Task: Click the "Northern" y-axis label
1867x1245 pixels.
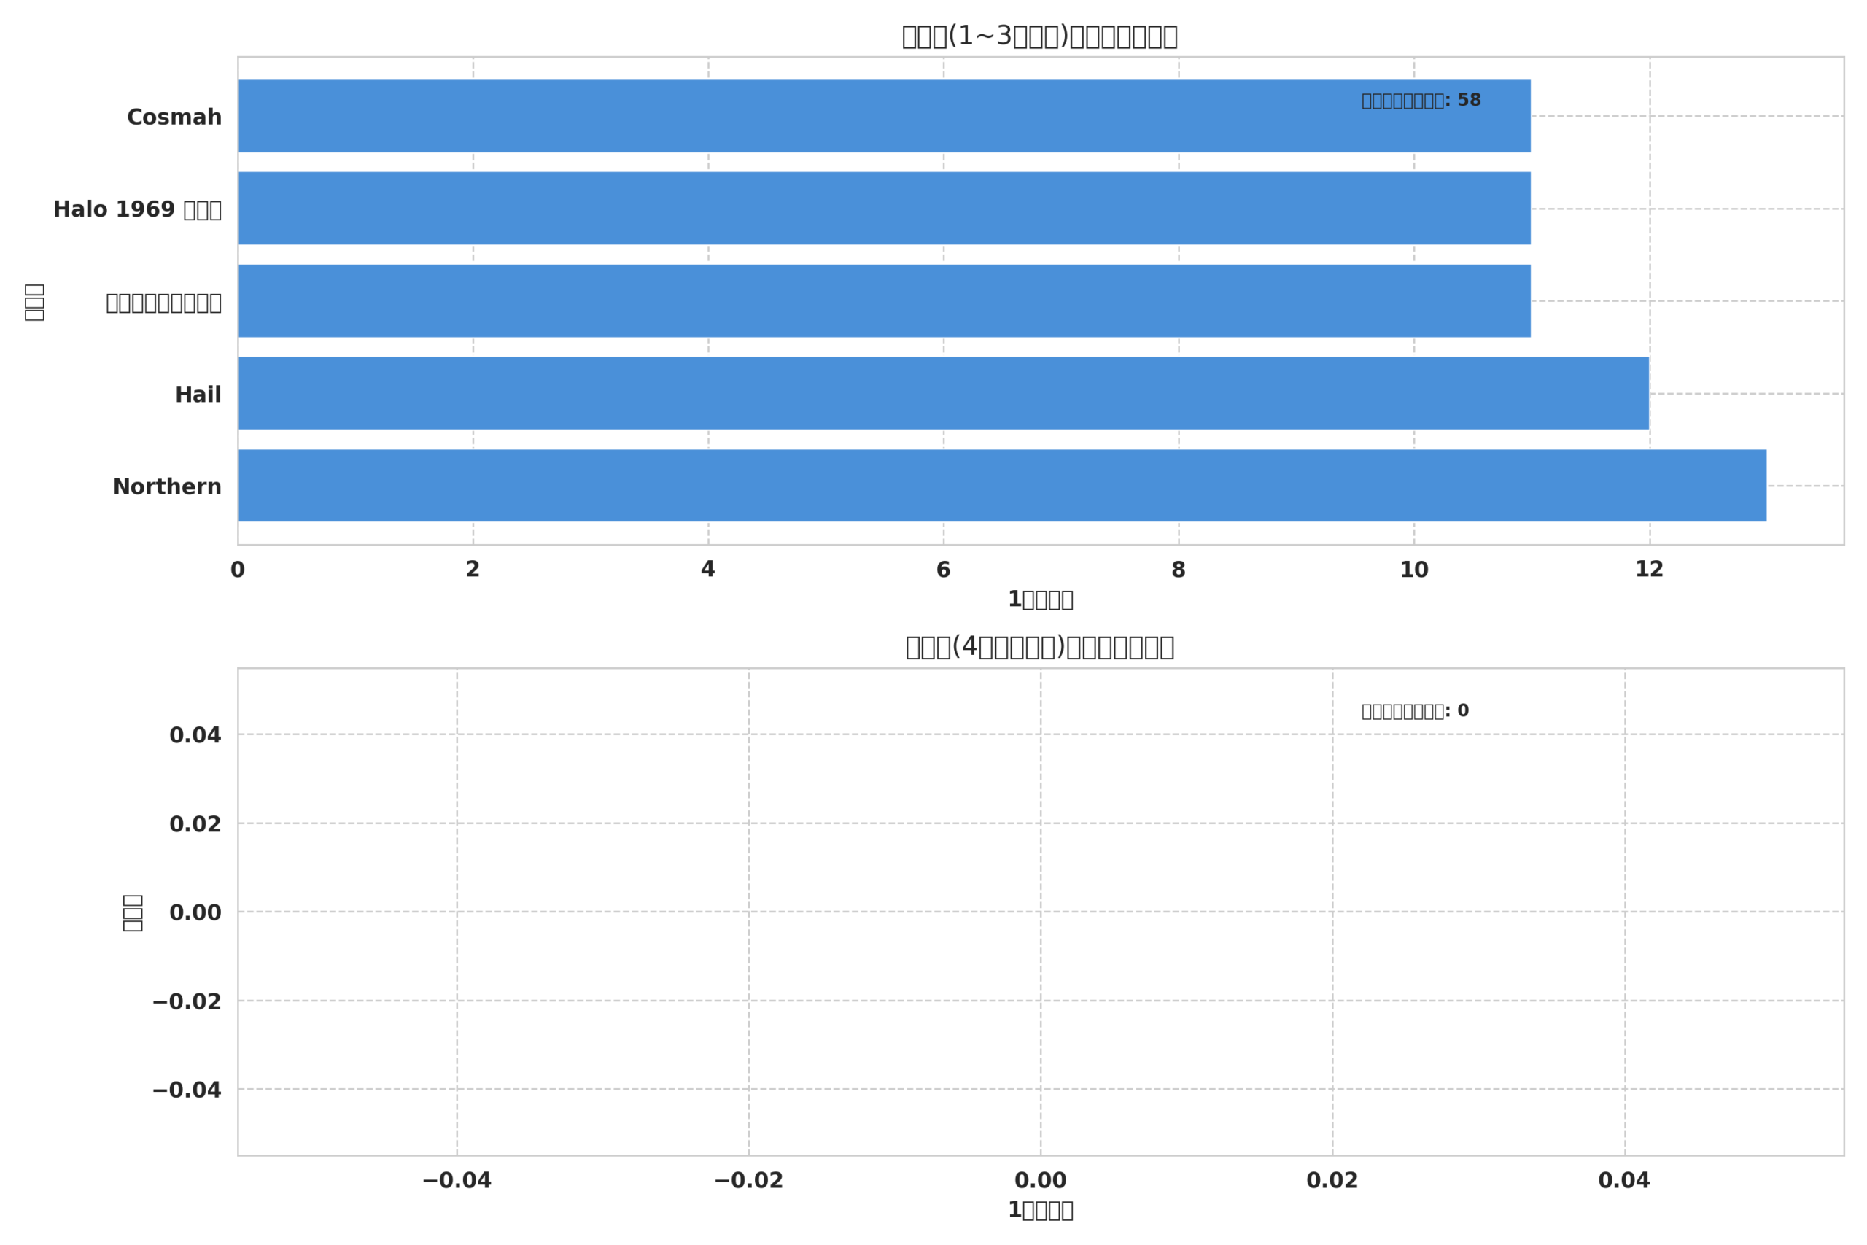Action: pyautogui.click(x=168, y=486)
